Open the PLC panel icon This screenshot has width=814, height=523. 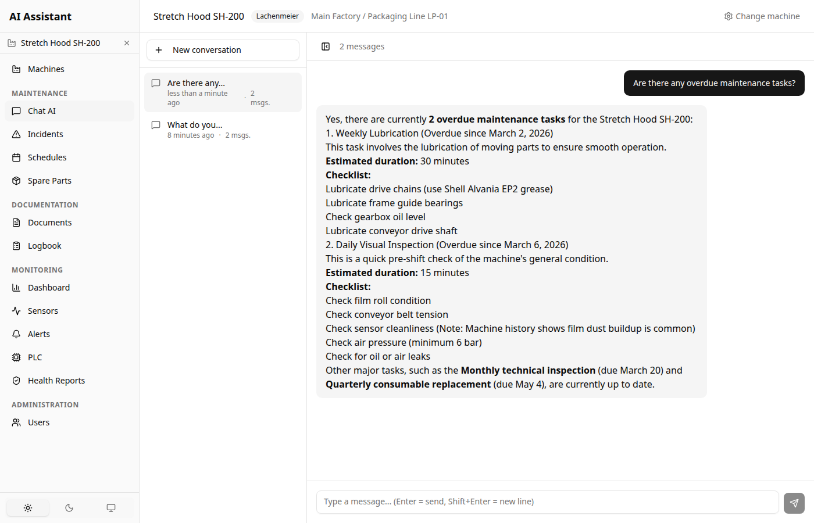[16, 357]
